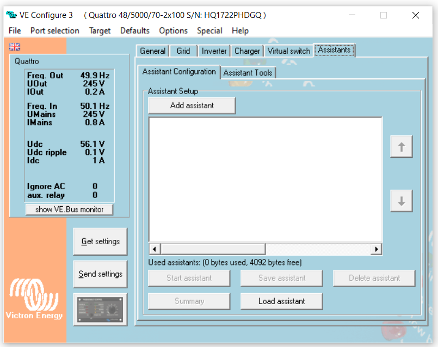438x347 pixels.
Task: Click the Add assistant button
Action: click(x=192, y=106)
